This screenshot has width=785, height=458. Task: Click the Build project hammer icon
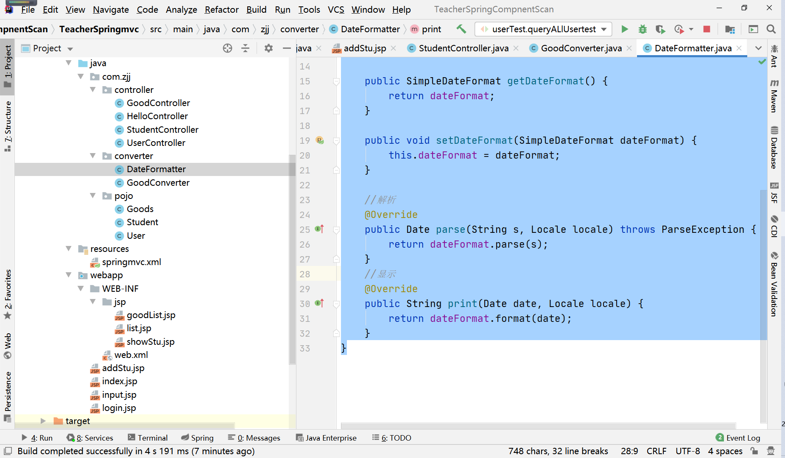(x=461, y=29)
